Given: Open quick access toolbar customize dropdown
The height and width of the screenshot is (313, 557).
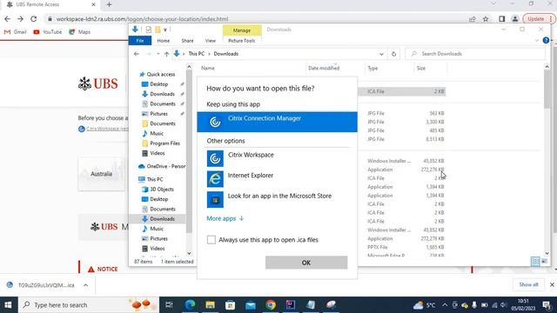Looking at the screenshot, I should tap(165, 30).
